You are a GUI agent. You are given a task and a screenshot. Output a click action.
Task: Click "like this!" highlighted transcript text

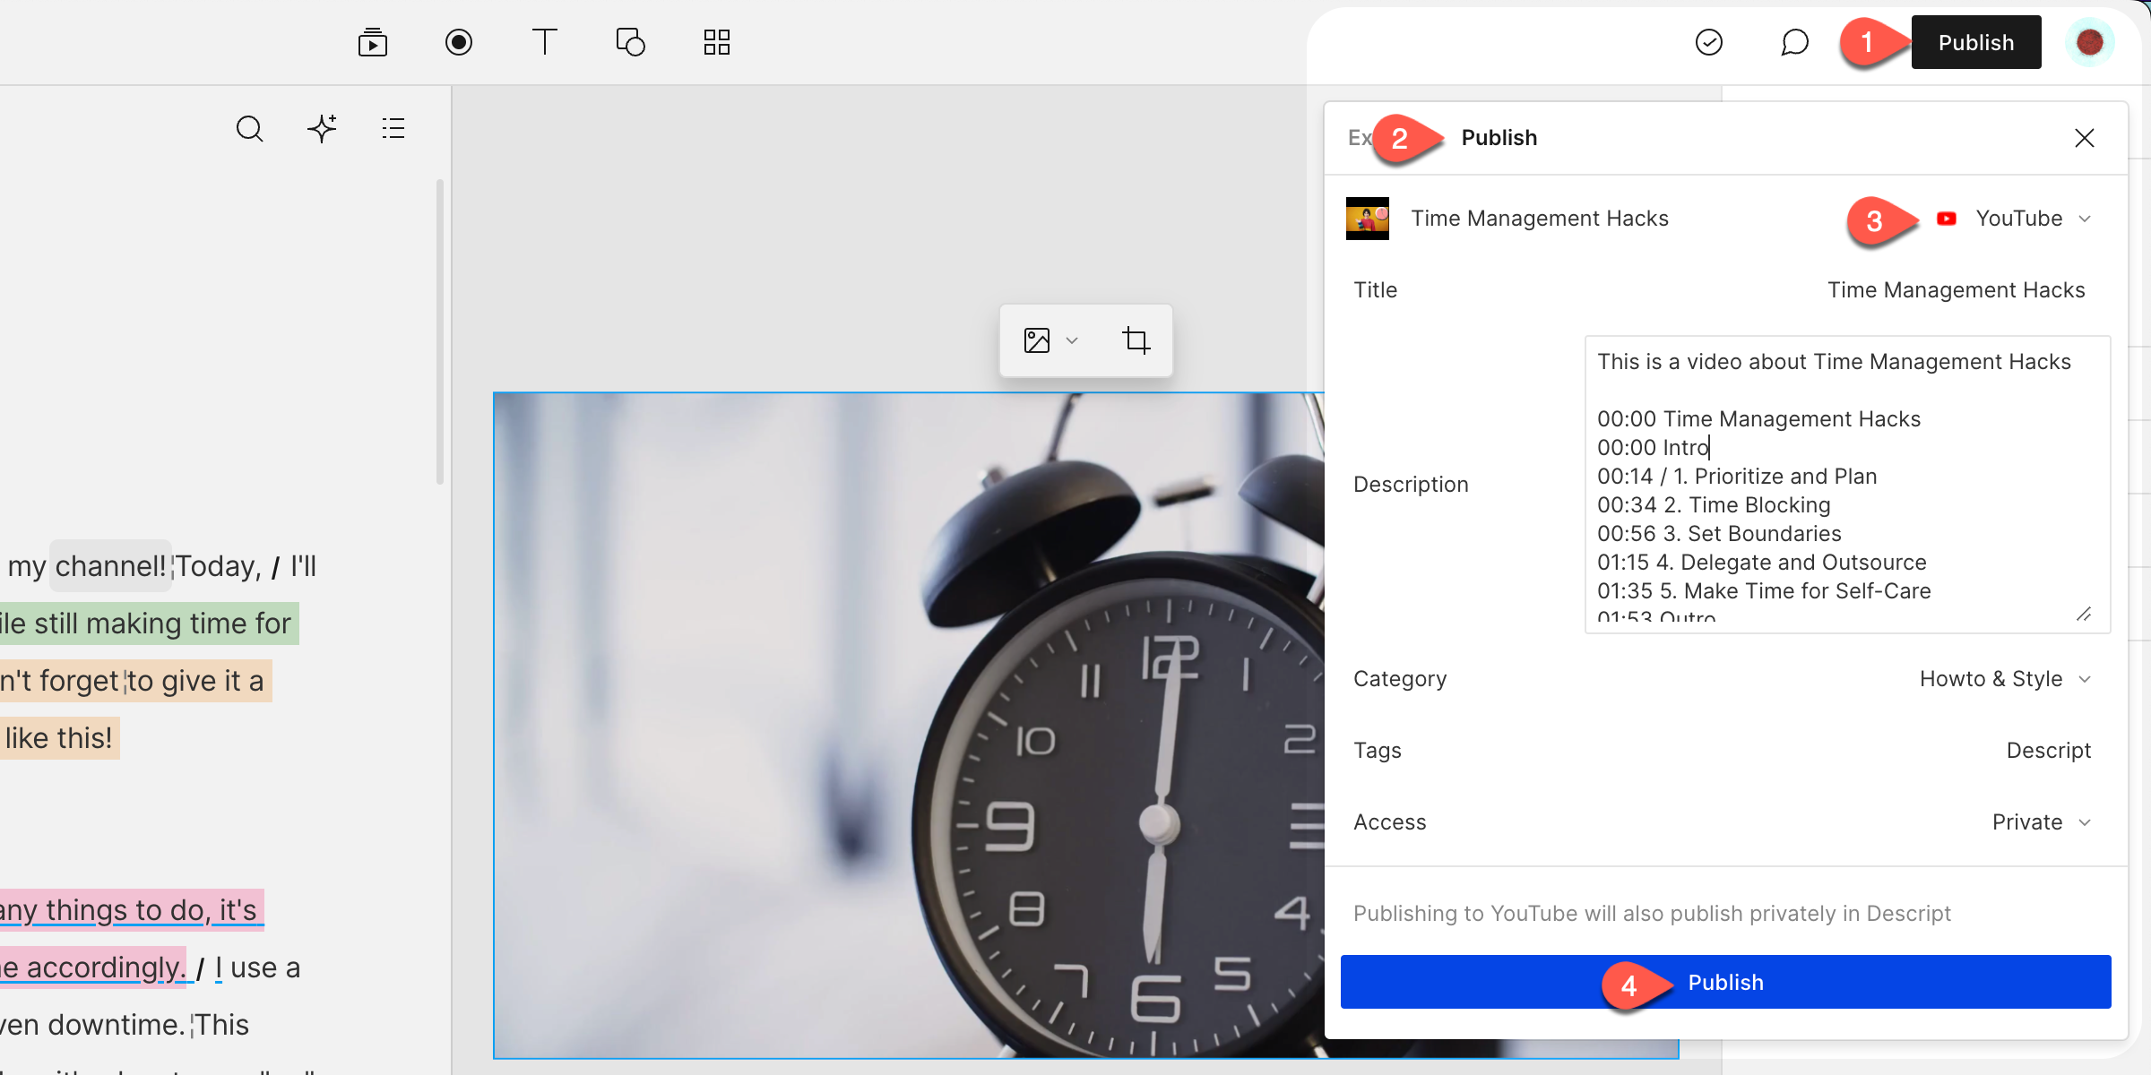coord(59,738)
